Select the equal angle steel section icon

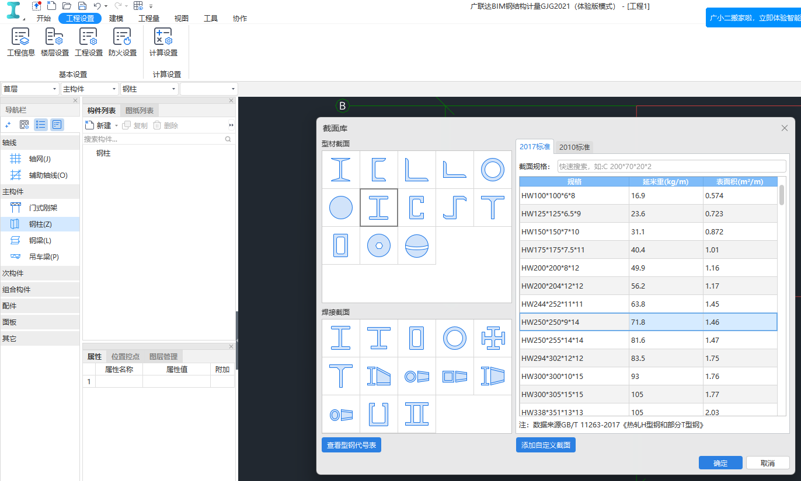pos(417,170)
